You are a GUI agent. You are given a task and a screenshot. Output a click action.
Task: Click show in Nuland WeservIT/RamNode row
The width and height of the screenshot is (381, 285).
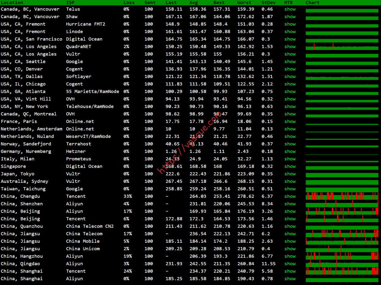(x=290, y=137)
